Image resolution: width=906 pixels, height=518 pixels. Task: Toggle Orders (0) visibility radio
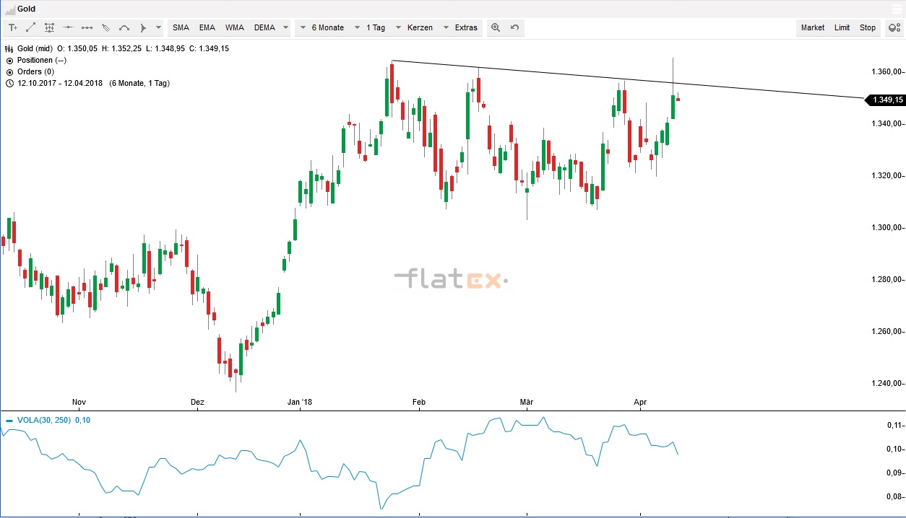coord(9,71)
